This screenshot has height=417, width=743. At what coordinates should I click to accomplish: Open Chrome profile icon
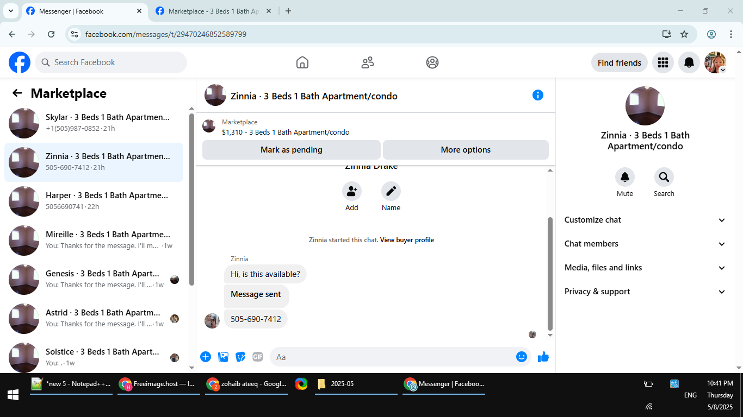coord(711,34)
